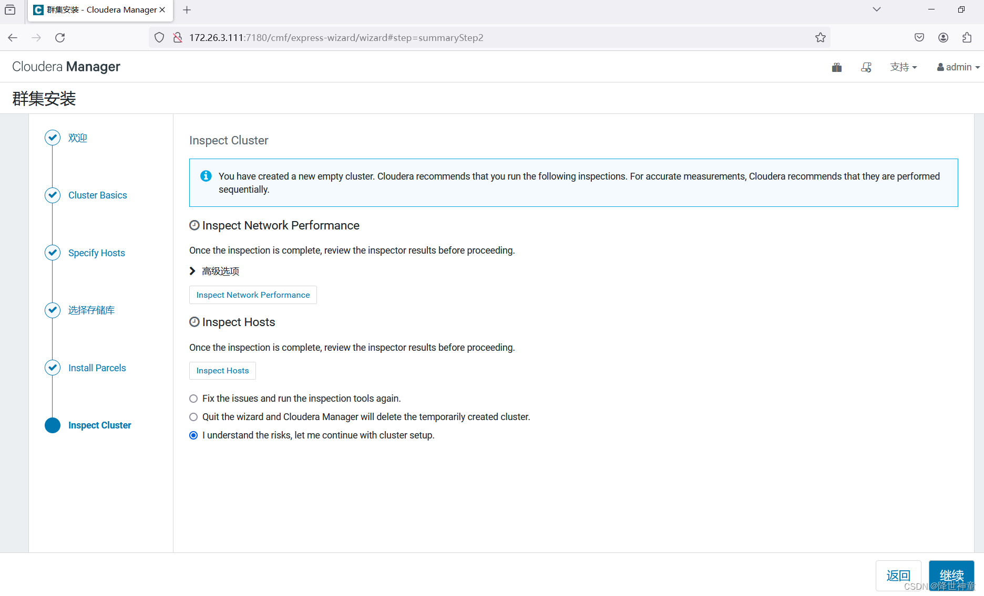Close the Cloudera Manager browser tab

click(x=162, y=9)
